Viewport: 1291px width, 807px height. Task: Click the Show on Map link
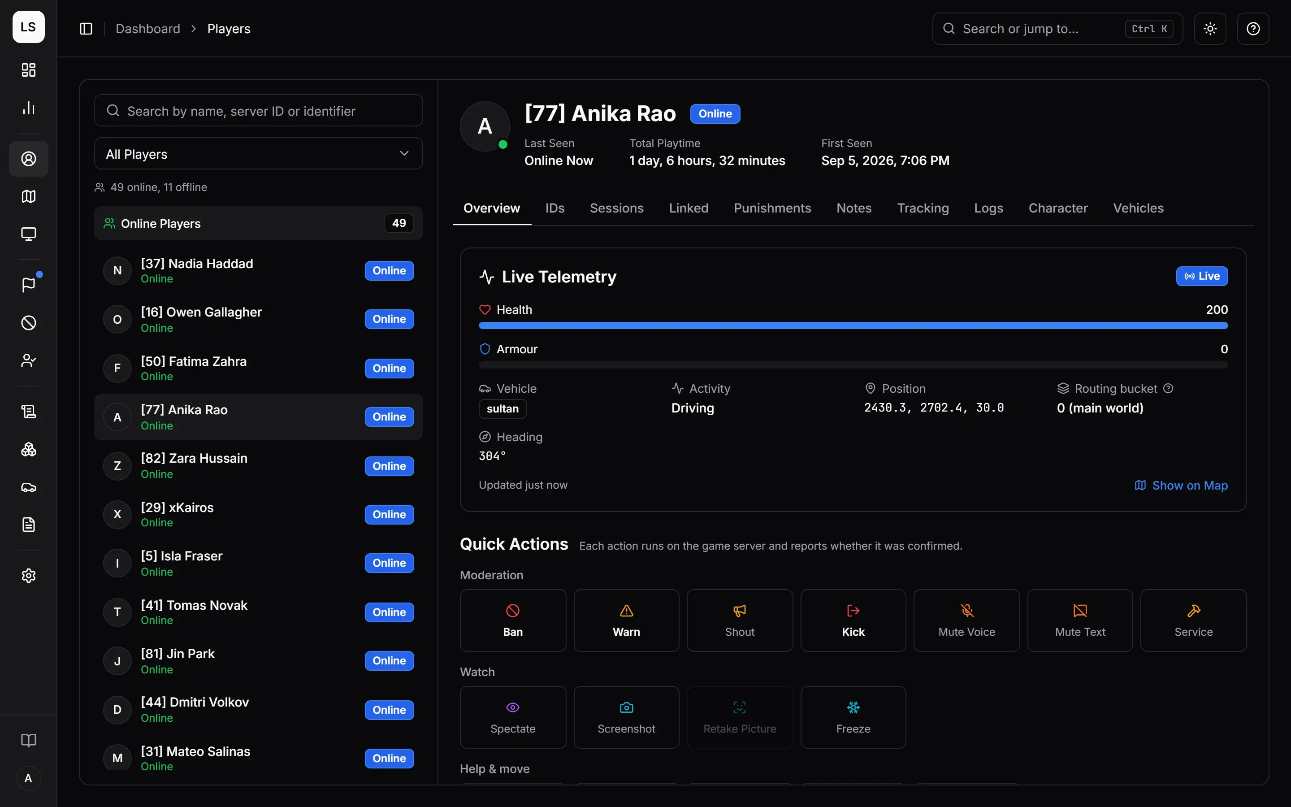1181,485
